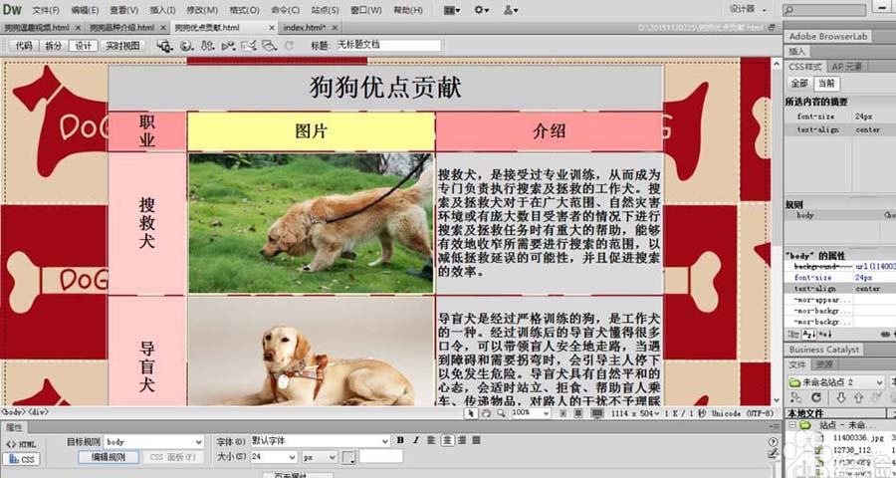The image size is (896, 478).
Task: Open the 目标规则 body dropdown
Action: 154,442
